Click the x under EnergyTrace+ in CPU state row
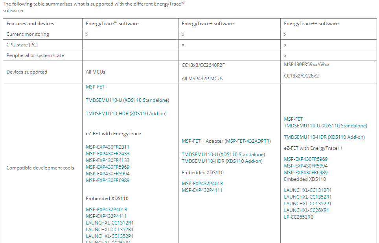This screenshot has width=379, height=243. (x=183, y=45)
